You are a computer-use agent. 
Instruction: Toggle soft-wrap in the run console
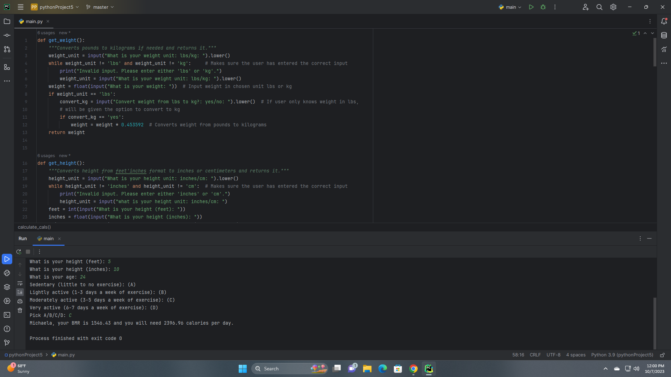coord(20,283)
